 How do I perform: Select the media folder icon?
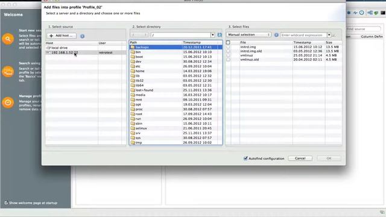[133, 95]
